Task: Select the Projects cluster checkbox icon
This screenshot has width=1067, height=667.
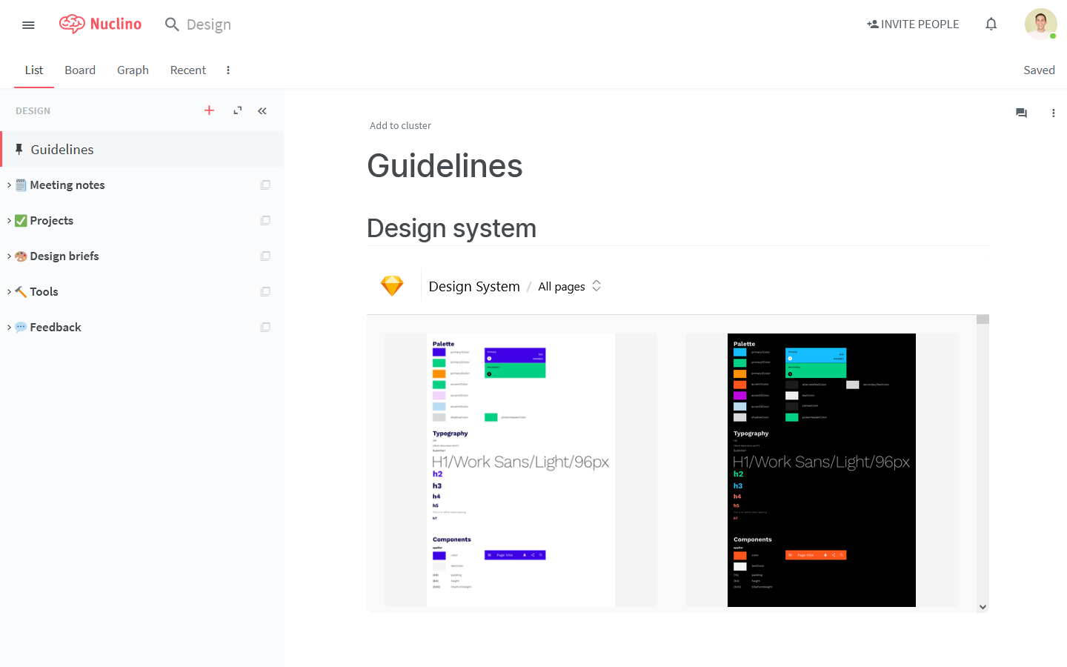Action: tap(265, 221)
